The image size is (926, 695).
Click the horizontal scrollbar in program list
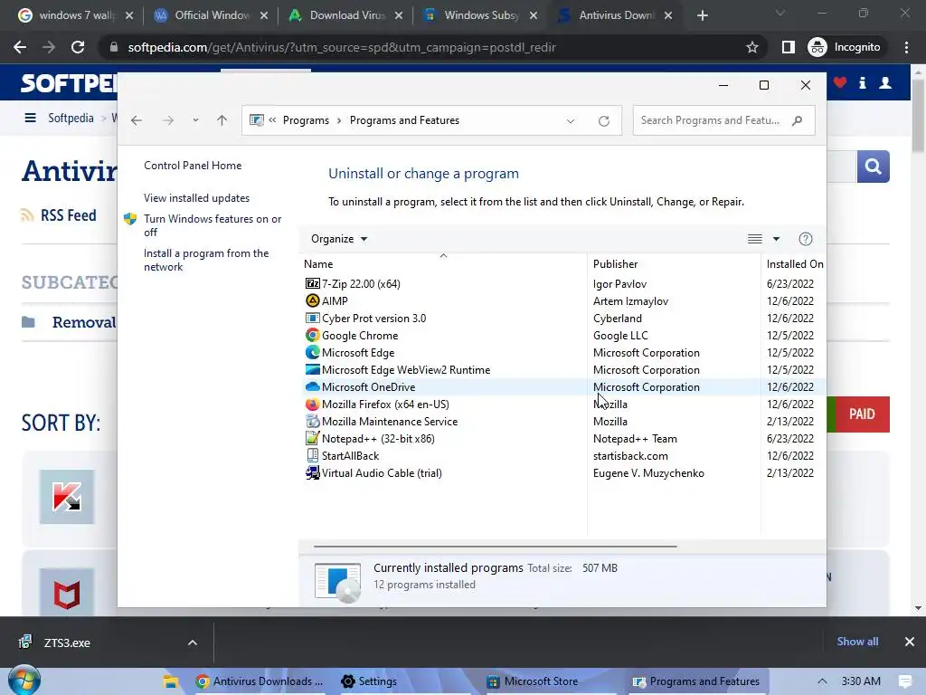point(495,546)
